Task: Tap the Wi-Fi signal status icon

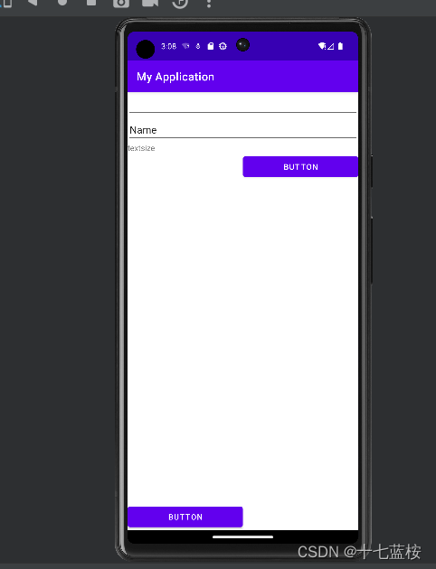Action: point(321,46)
